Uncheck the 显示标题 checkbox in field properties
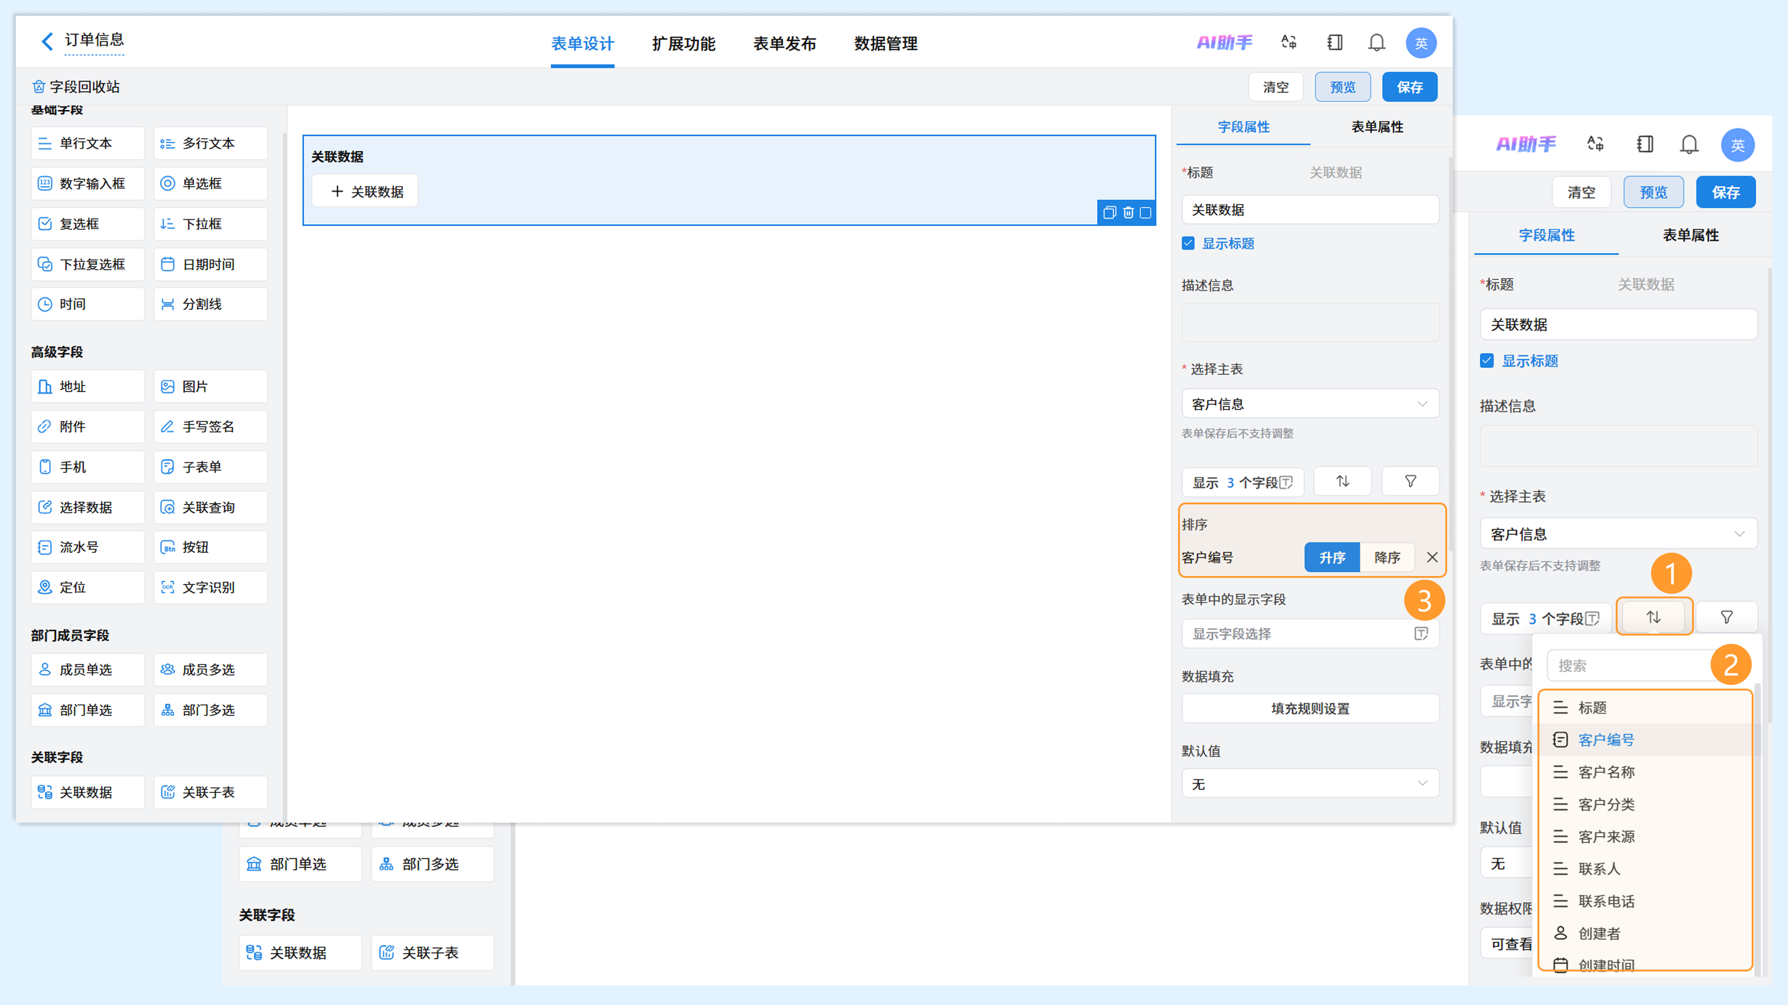1788x1005 pixels. 1188,243
